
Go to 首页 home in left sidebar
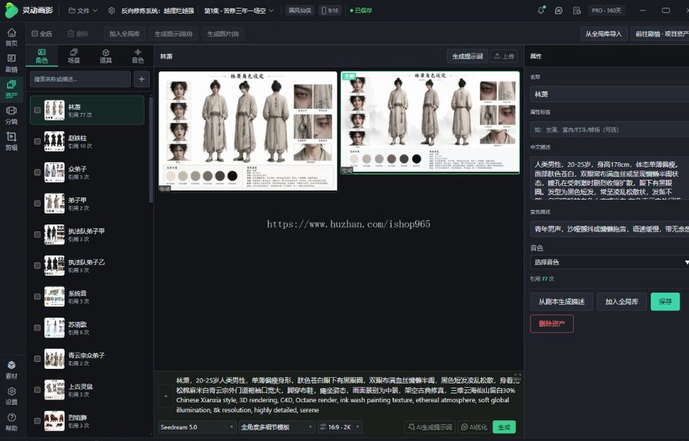[12, 38]
